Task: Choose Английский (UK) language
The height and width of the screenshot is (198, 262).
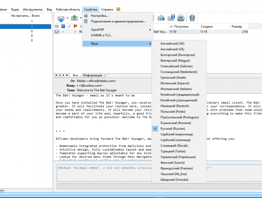Action: (x=179, y=44)
